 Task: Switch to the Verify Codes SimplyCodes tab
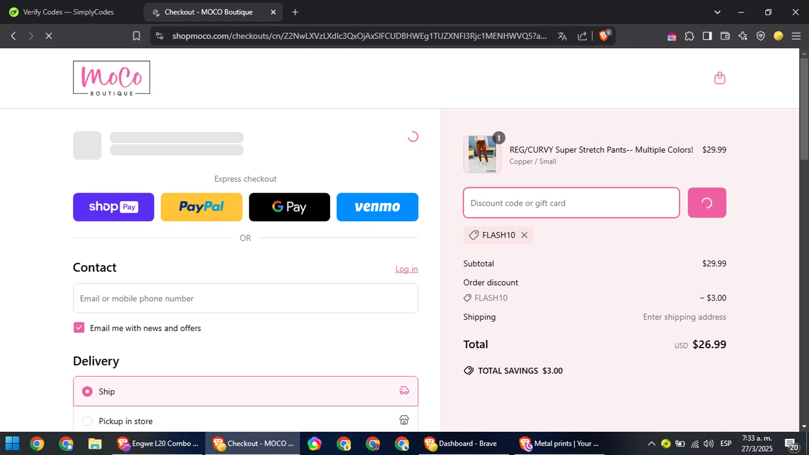[68, 12]
